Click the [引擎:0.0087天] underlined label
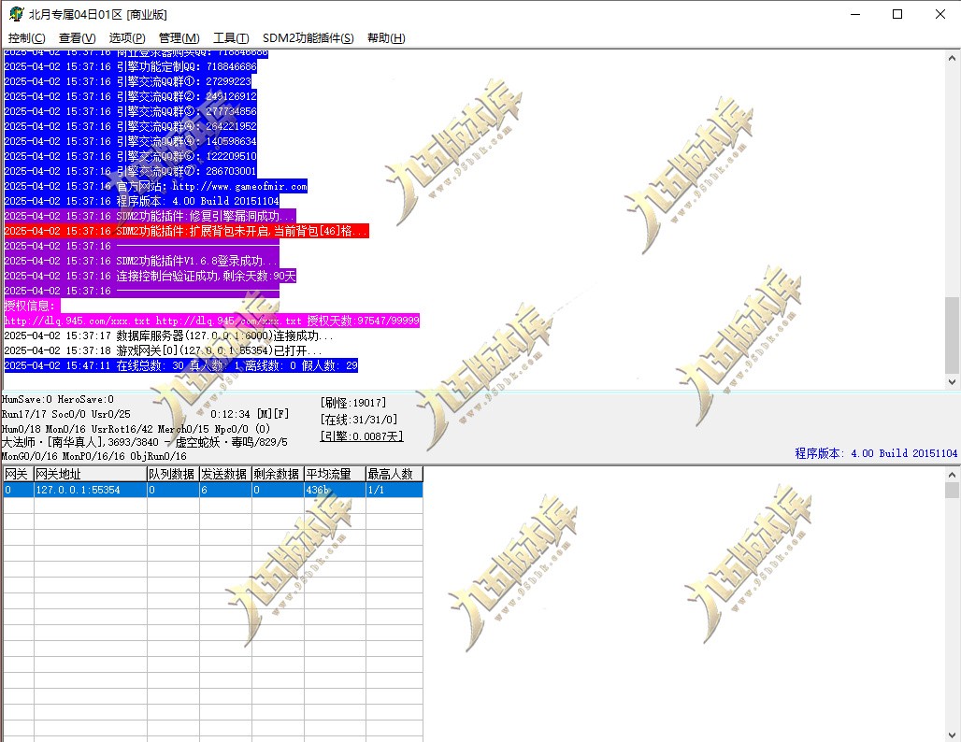Viewport: 961px width, 742px height. pyautogui.click(x=362, y=436)
